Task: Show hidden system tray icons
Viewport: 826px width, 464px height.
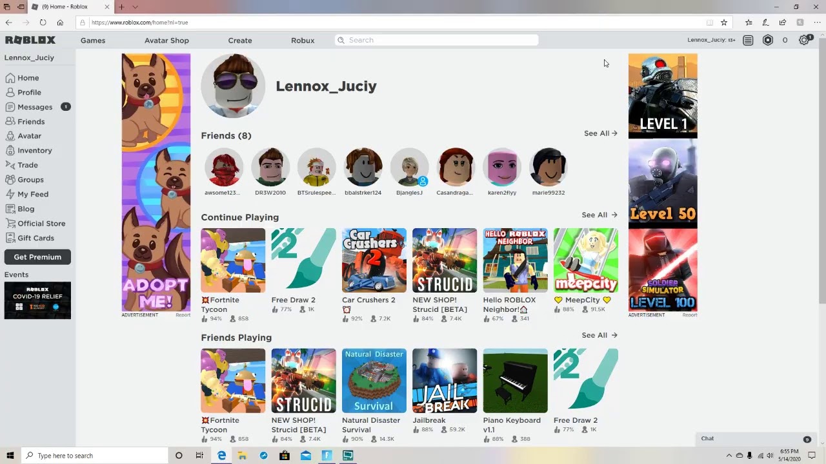Action: [729, 456]
